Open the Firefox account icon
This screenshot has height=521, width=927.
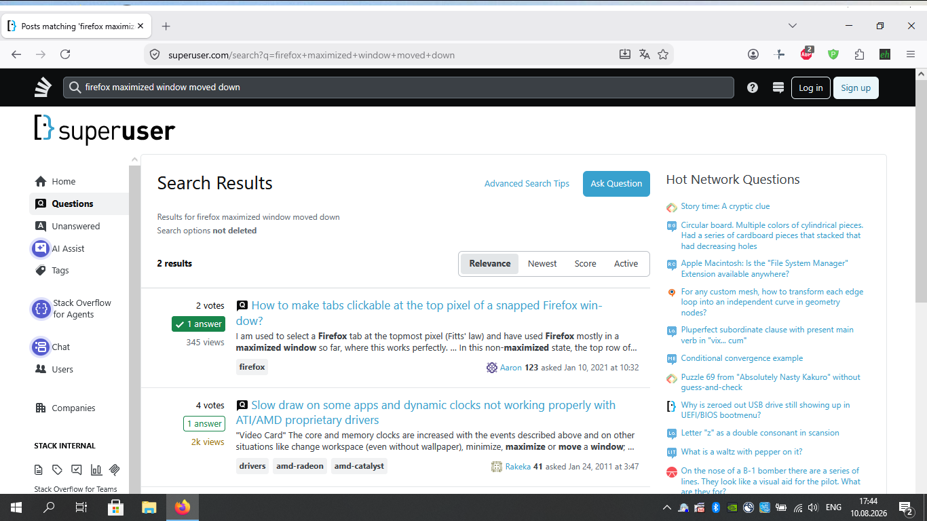pyautogui.click(x=753, y=55)
